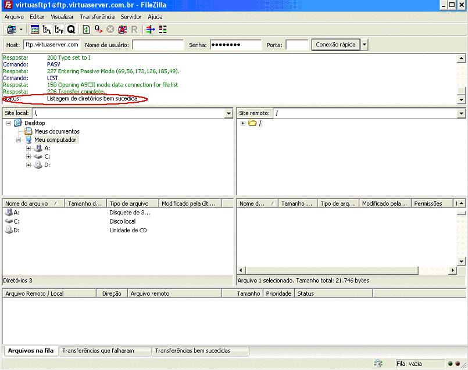Sort local files by Nome do arquivo
This screenshot has height=370, width=468.
pos(34,203)
